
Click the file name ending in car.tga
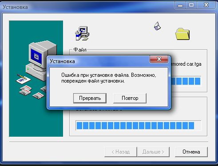[186, 64]
